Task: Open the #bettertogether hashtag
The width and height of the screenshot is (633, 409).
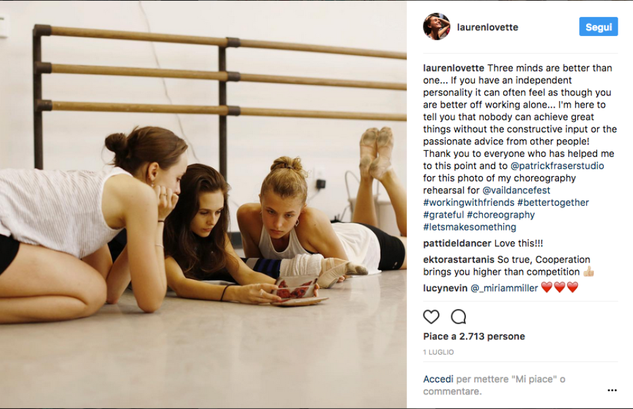Action: [553, 202]
